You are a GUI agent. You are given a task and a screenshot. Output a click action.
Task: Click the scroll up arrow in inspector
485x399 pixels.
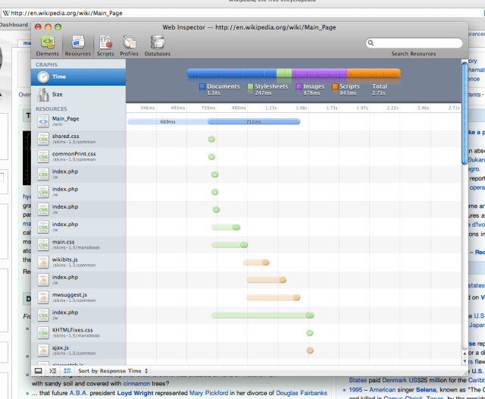465,353
